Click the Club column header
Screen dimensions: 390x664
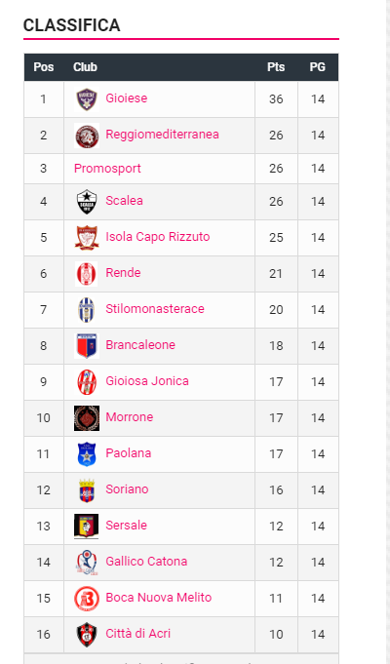point(85,67)
